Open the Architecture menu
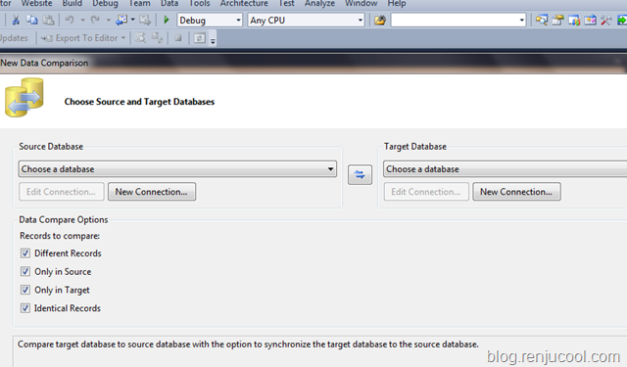 pyautogui.click(x=244, y=4)
